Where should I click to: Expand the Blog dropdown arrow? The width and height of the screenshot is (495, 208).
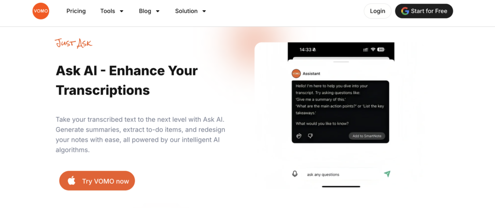coord(158,12)
